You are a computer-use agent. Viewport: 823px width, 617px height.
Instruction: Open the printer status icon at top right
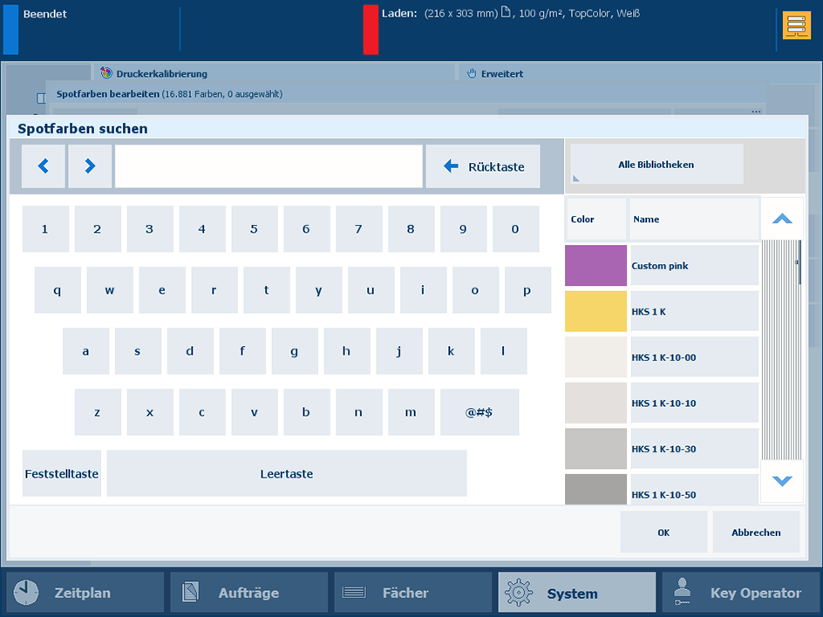coord(796,25)
